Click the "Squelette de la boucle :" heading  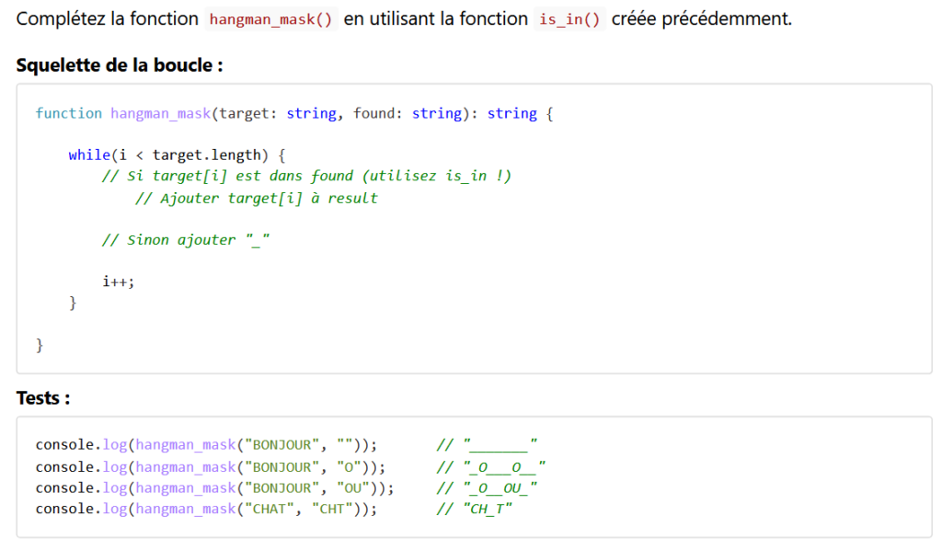(x=120, y=66)
